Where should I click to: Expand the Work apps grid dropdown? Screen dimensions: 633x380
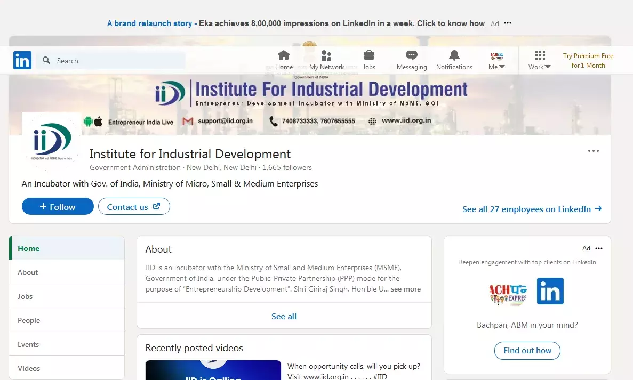(x=540, y=60)
